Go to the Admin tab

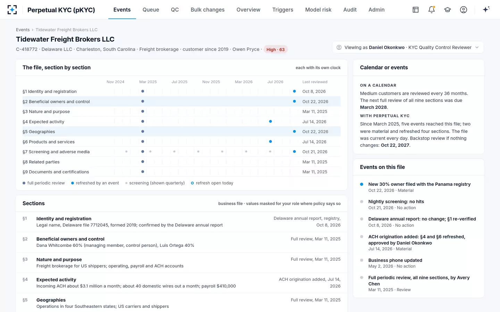(x=376, y=10)
